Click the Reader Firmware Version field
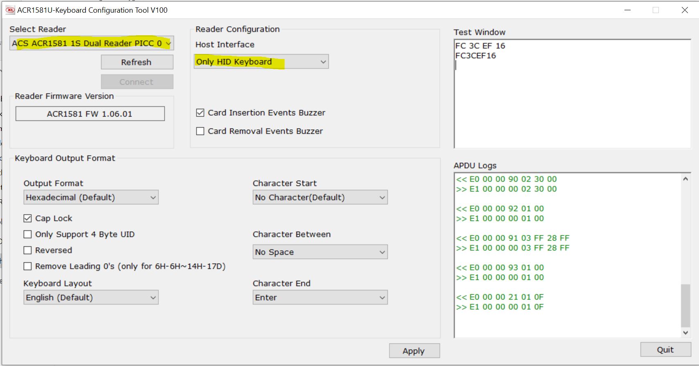This screenshot has height=366, width=699. pos(90,114)
